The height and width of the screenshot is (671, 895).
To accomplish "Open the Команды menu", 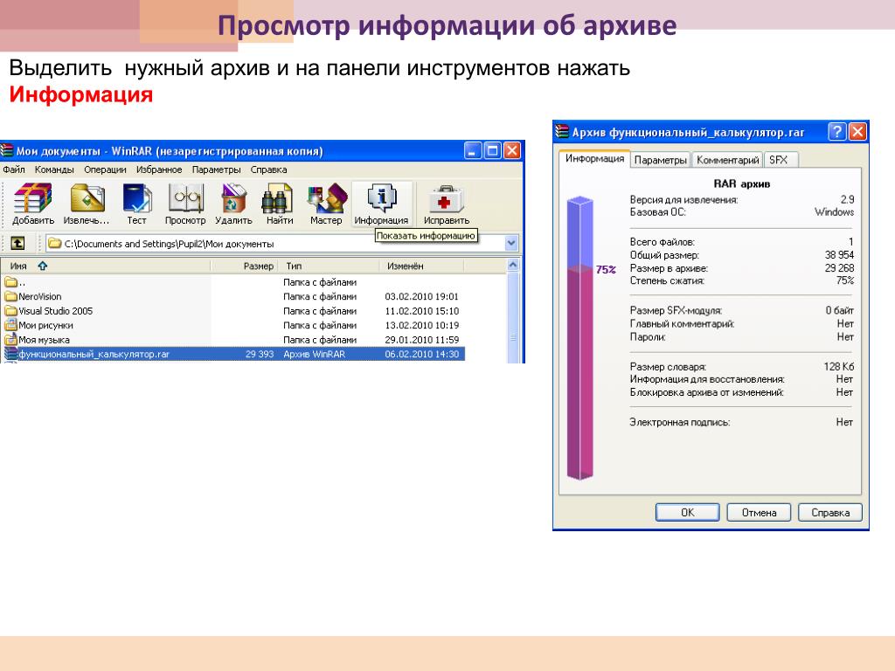I will tap(54, 169).
